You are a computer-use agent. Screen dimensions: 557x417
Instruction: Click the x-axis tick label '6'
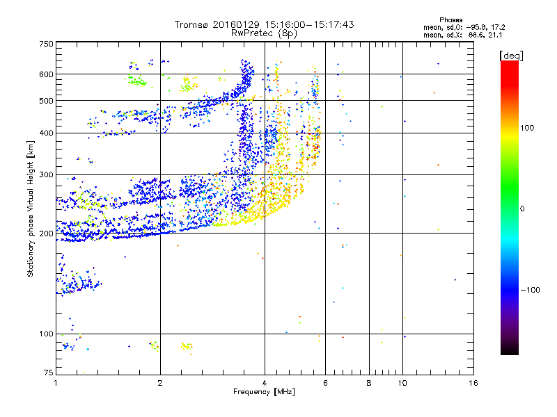pos(325,383)
